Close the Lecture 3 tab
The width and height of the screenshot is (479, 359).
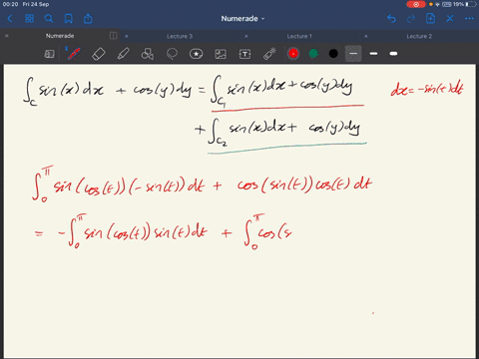pos(127,36)
